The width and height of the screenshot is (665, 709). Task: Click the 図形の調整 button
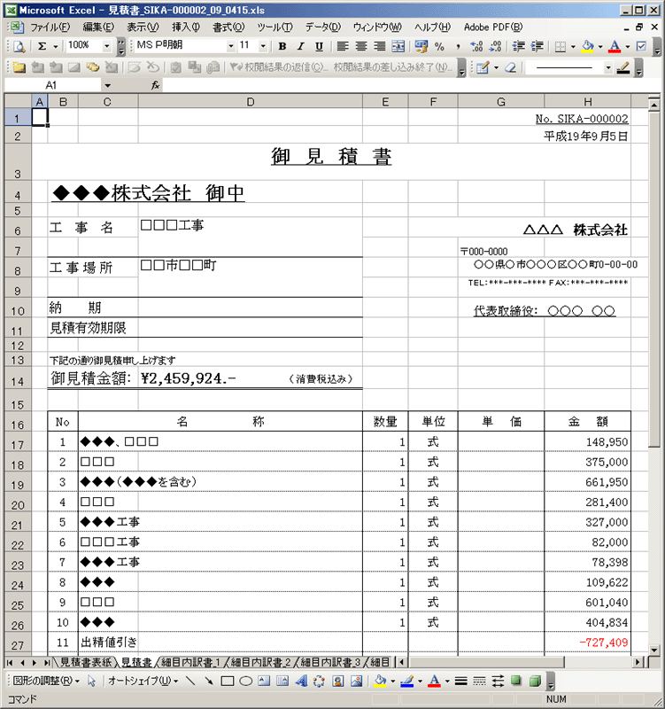pos(43,682)
